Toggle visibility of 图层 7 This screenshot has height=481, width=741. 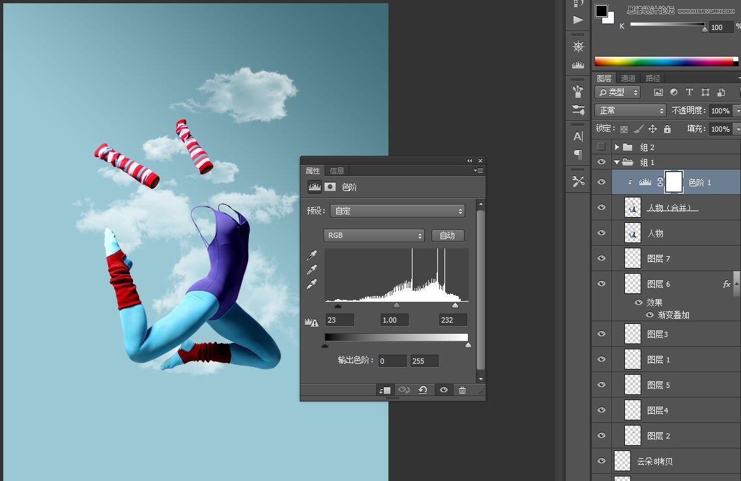point(602,258)
